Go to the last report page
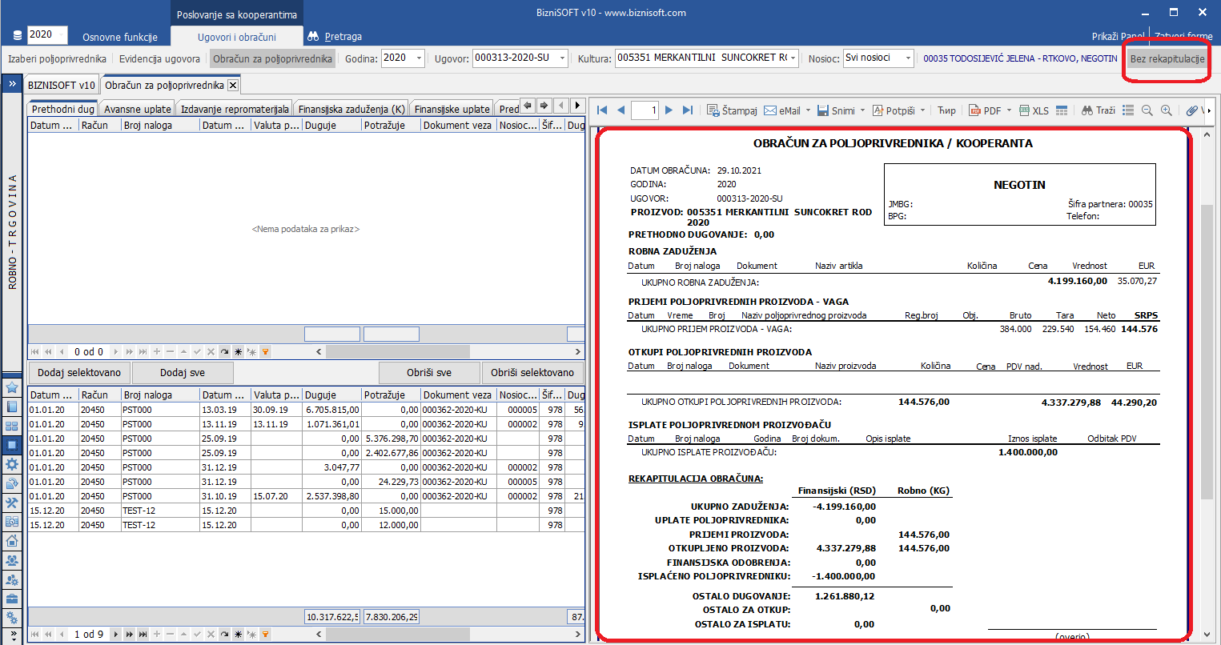The width and height of the screenshot is (1221, 645). [687, 110]
